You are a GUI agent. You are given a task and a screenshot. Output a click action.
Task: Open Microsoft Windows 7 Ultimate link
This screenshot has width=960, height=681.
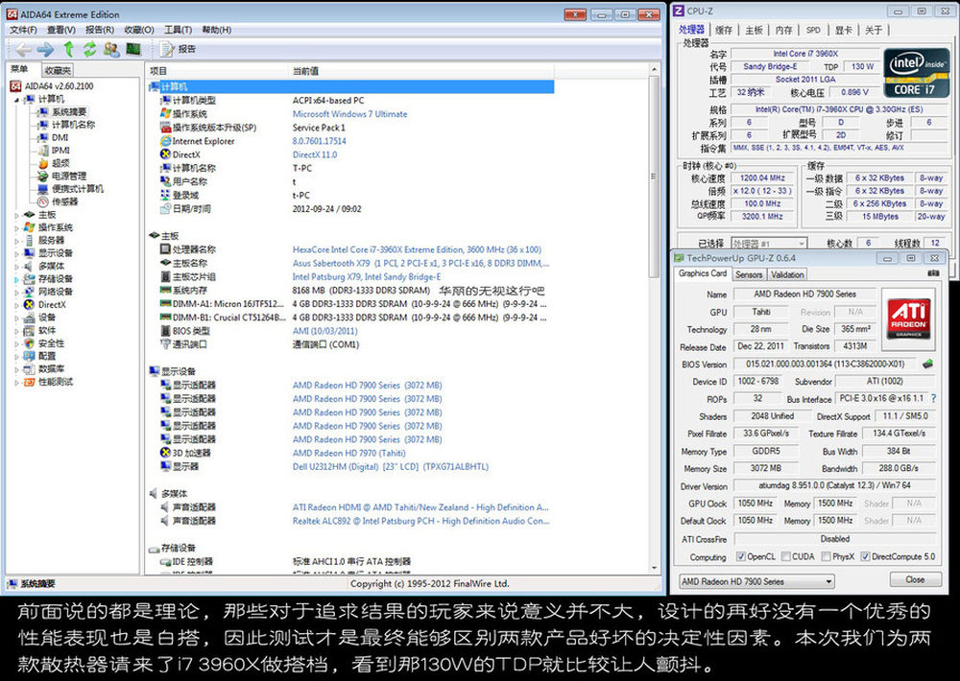[349, 114]
